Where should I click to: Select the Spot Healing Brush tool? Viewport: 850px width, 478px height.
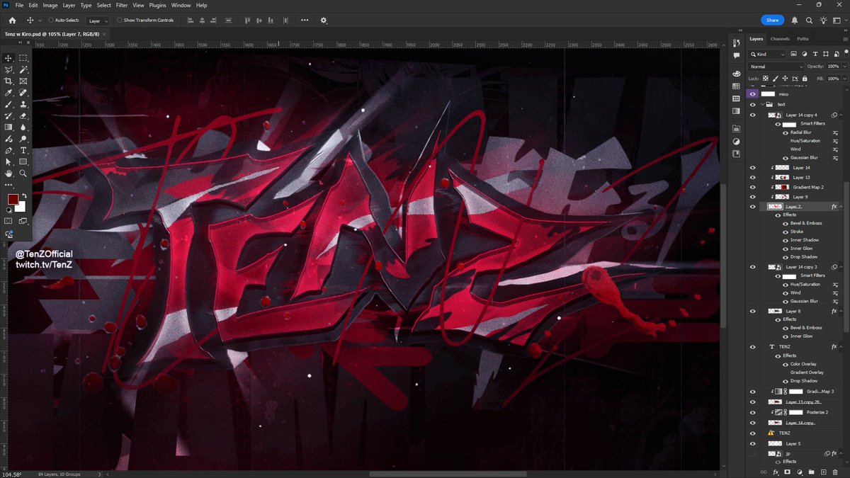point(23,93)
